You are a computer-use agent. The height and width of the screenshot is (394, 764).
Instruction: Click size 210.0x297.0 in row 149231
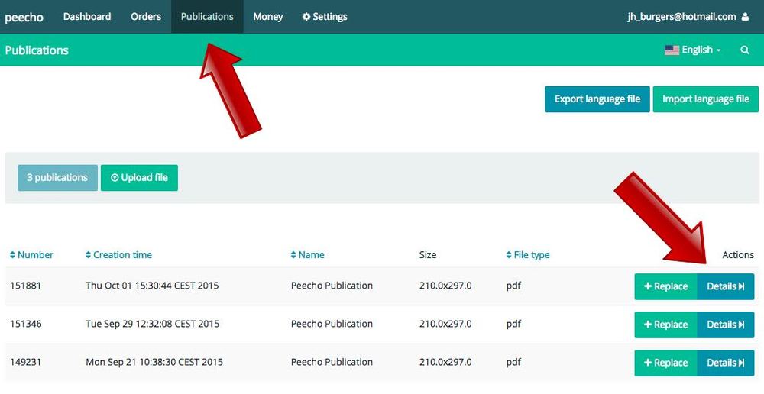[445, 362]
